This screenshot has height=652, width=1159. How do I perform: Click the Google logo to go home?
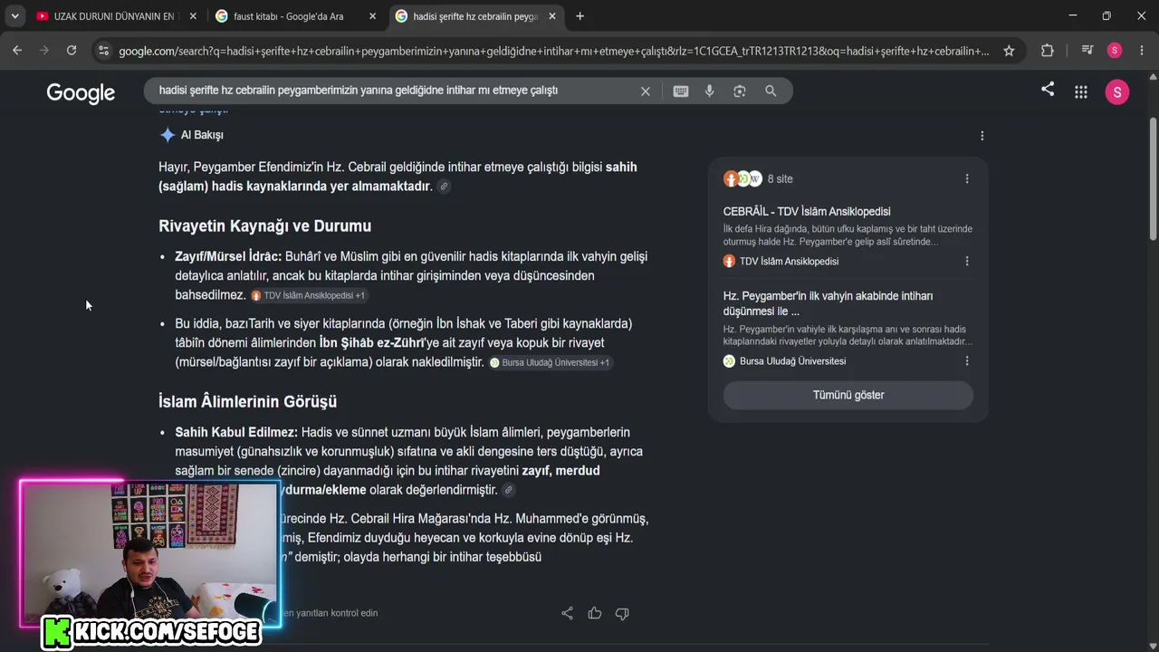(81, 92)
